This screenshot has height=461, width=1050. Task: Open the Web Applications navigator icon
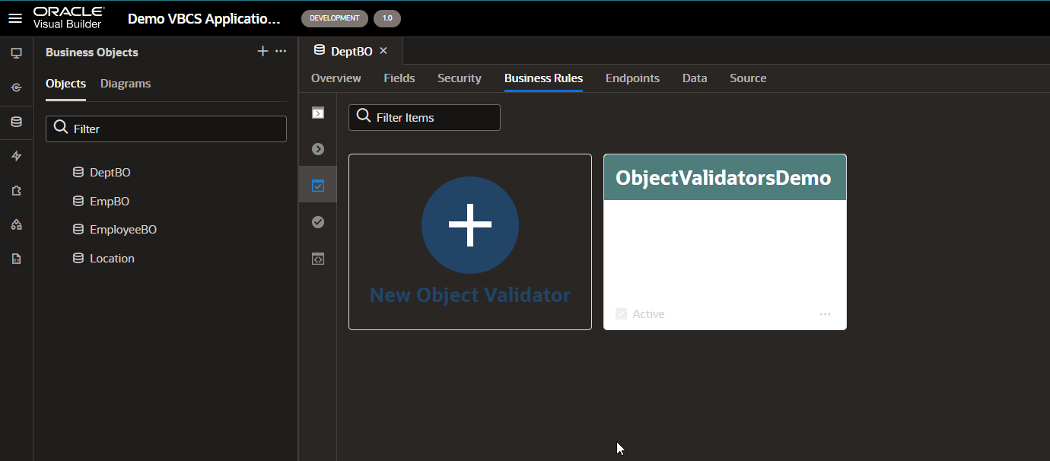coord(16,53)
